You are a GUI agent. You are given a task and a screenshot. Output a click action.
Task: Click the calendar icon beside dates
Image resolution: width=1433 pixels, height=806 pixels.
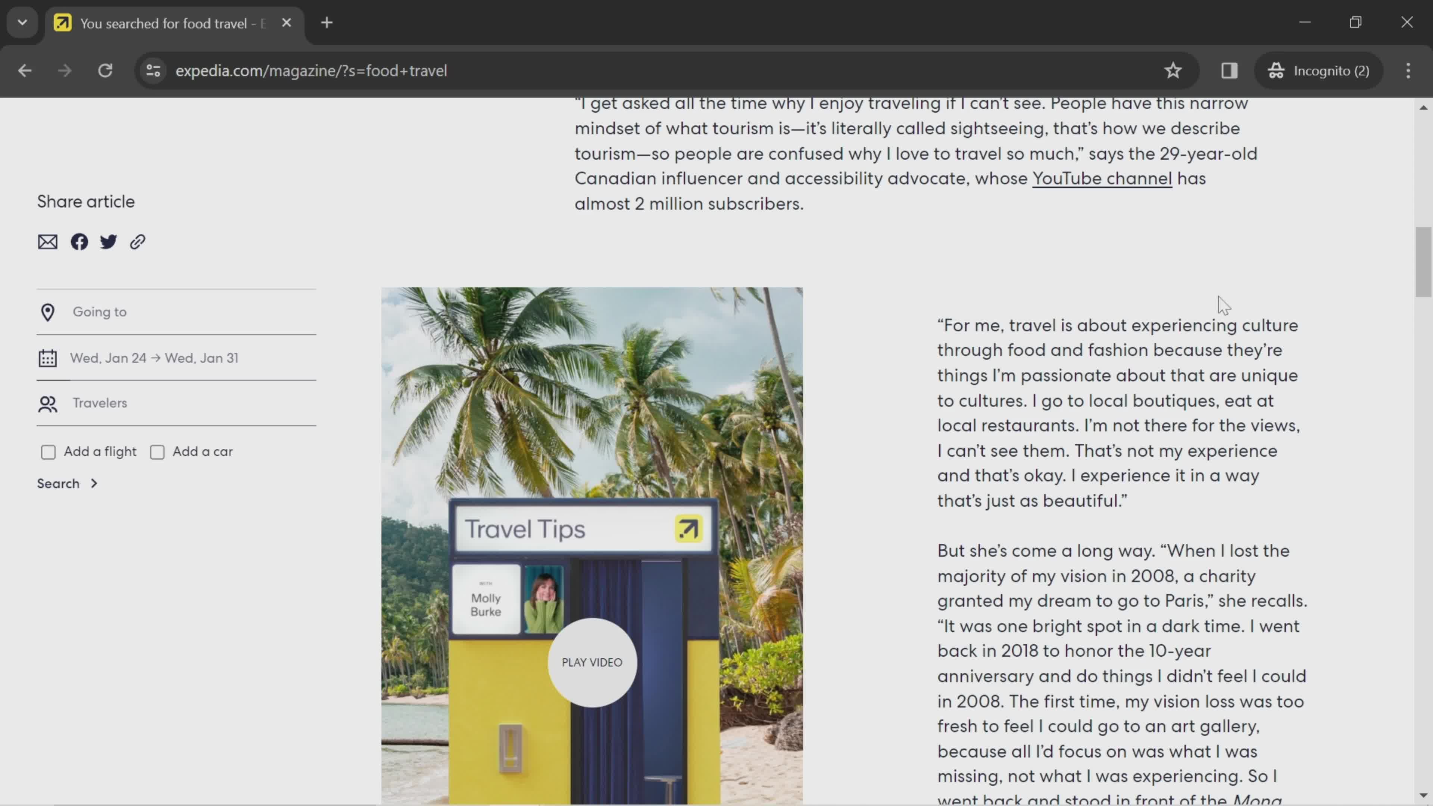click(48, 358)
